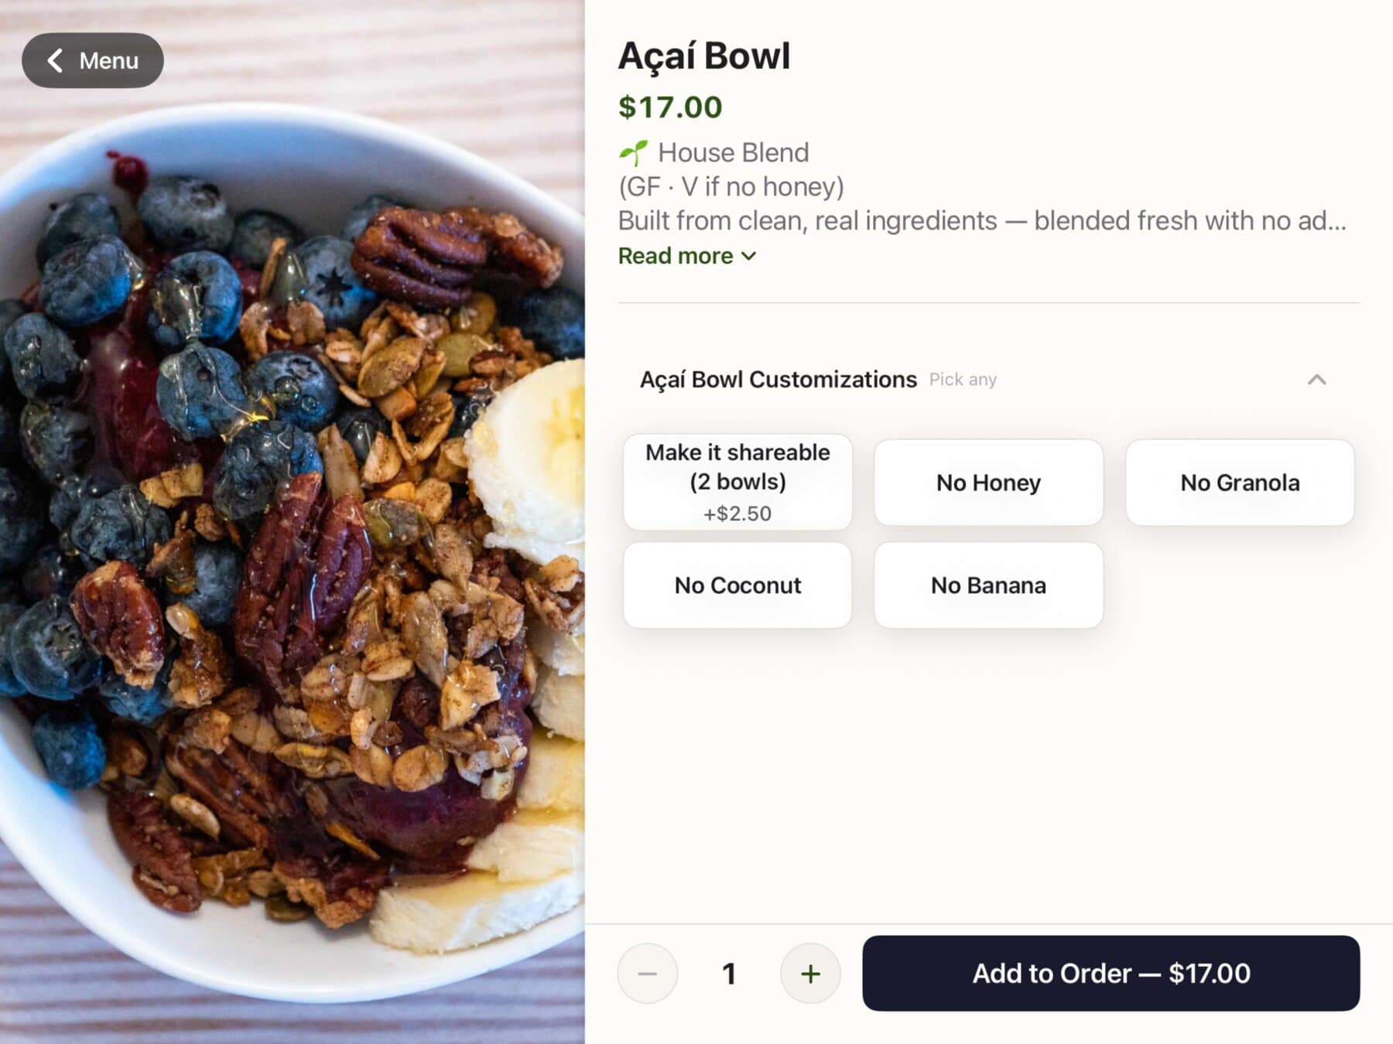Toggle the No Honey option
1393x1044 pixels.
[x=988, y=483]
